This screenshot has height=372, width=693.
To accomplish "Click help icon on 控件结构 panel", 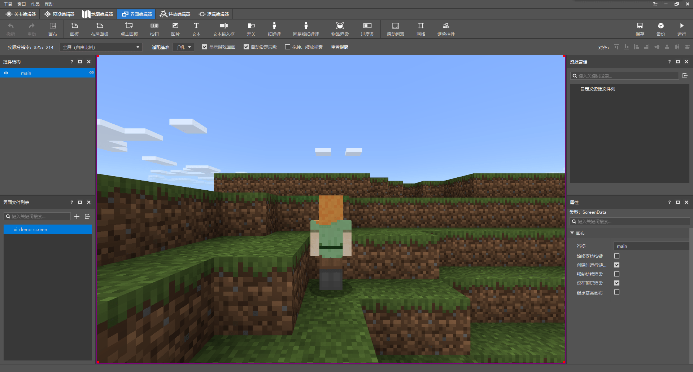I will coord(71,62).
